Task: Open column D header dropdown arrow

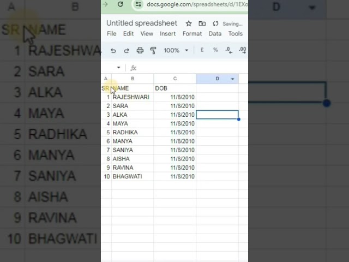Action: pos(233,79)
